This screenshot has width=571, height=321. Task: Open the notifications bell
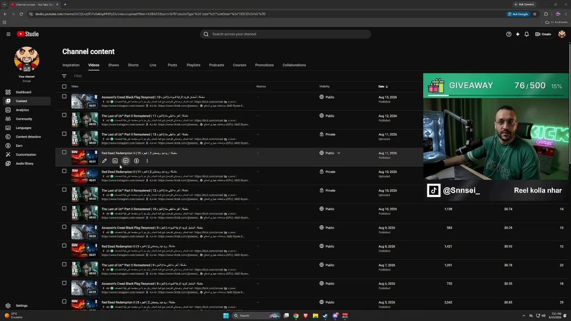pyautogui.click(x=526, y=34)
